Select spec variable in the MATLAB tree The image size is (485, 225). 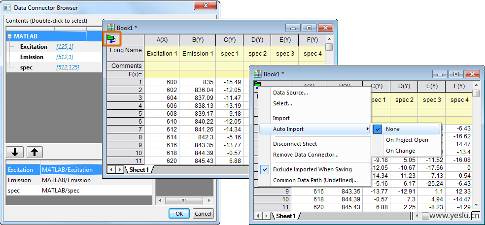27,67
